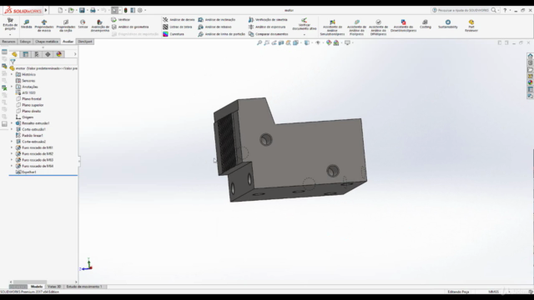Expand the Anotações tree node
Screen dimensions: 534x300
[x=12, y=87]
